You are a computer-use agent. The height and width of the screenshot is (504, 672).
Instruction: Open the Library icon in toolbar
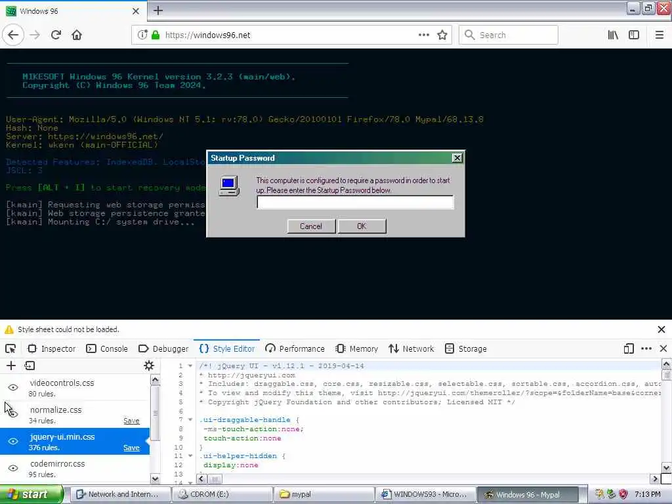coord(614,35)
